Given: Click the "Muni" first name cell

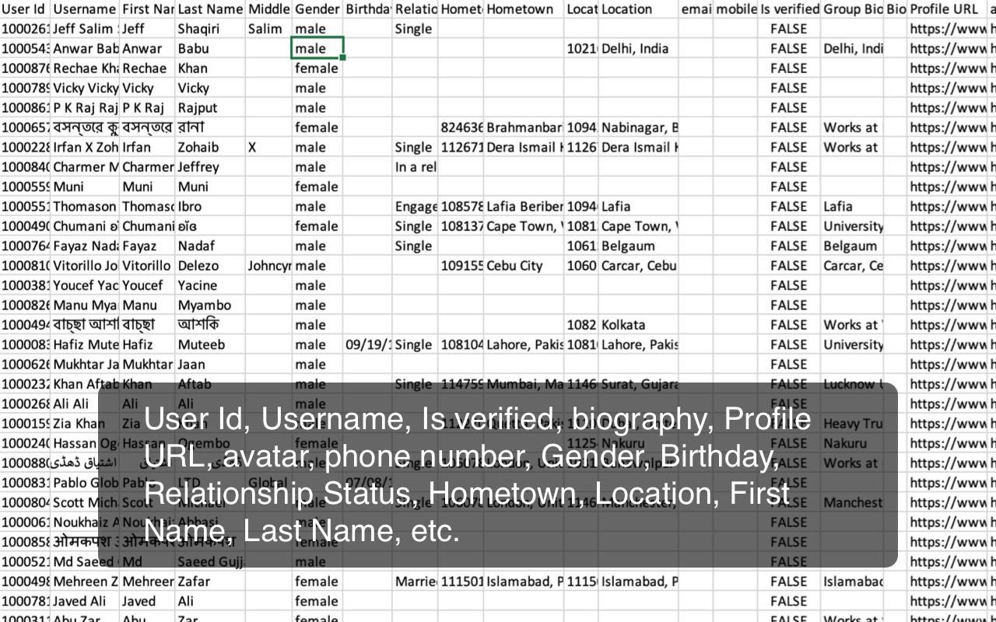Looking at the screenshot, I should tap(147, 187).
